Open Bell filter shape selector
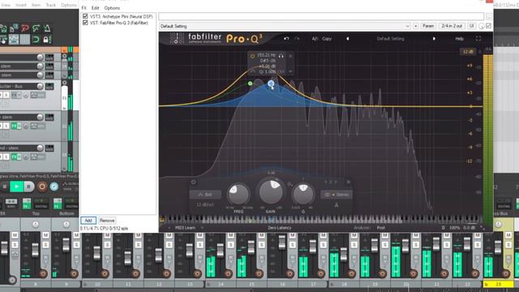 [205, 195]
